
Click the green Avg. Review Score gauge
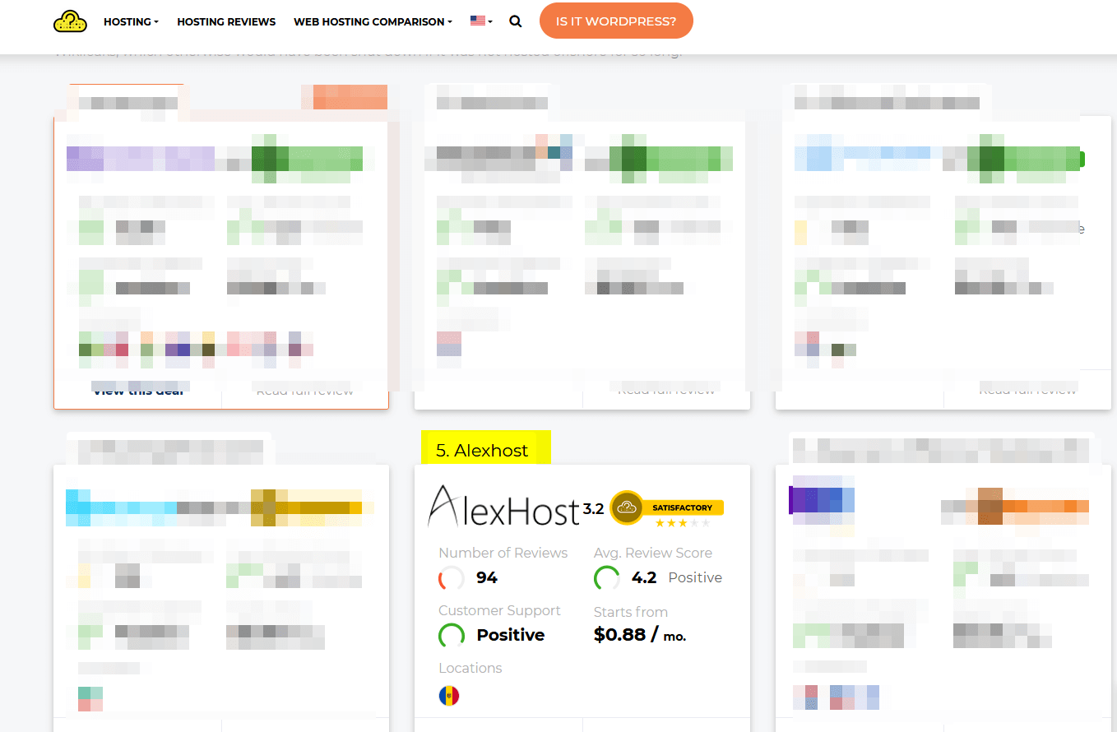(x=607, y=578)
